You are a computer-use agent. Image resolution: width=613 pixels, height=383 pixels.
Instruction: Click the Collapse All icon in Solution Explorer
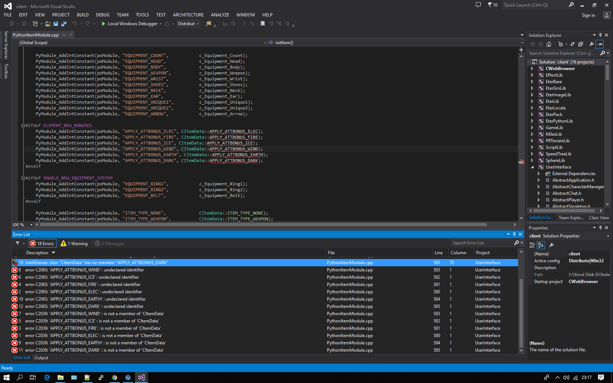tap(581, 44)
